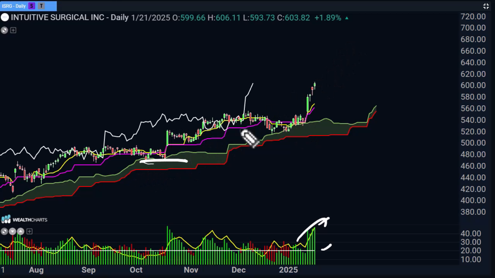This screenshot has width=495, height=278.
Task: Add an indicator to the lower pane
Action: (x=29, y=231)
